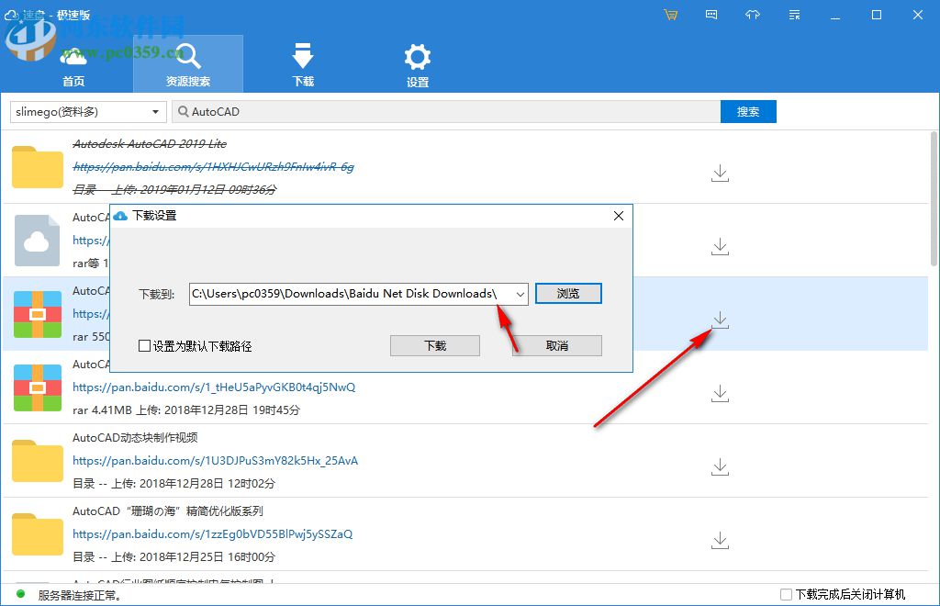
Task: Open the 设置 settings tab
Action: pos(418,64)
